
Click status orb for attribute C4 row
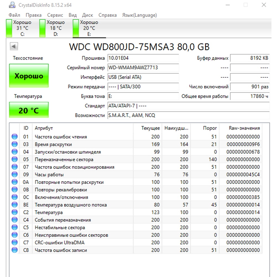[15, 220]
